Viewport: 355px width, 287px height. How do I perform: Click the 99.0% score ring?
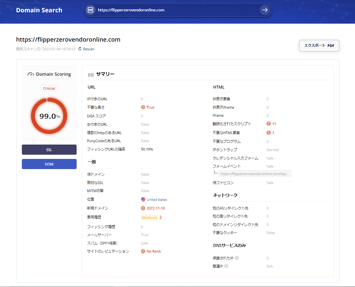[49, 116]
